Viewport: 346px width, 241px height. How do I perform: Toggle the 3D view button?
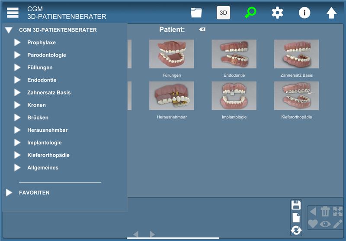223,13
